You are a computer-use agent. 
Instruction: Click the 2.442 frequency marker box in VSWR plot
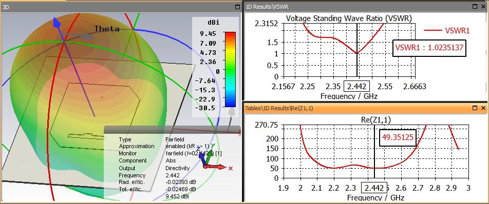[x=356, y=86]
